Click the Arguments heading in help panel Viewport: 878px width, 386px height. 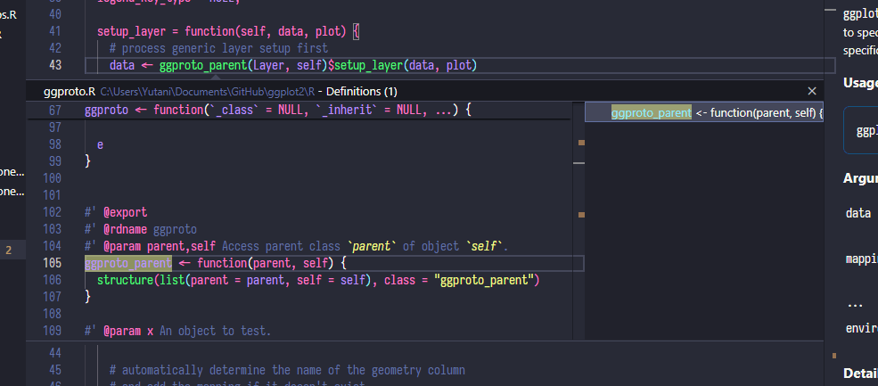[x=859, y=178]
